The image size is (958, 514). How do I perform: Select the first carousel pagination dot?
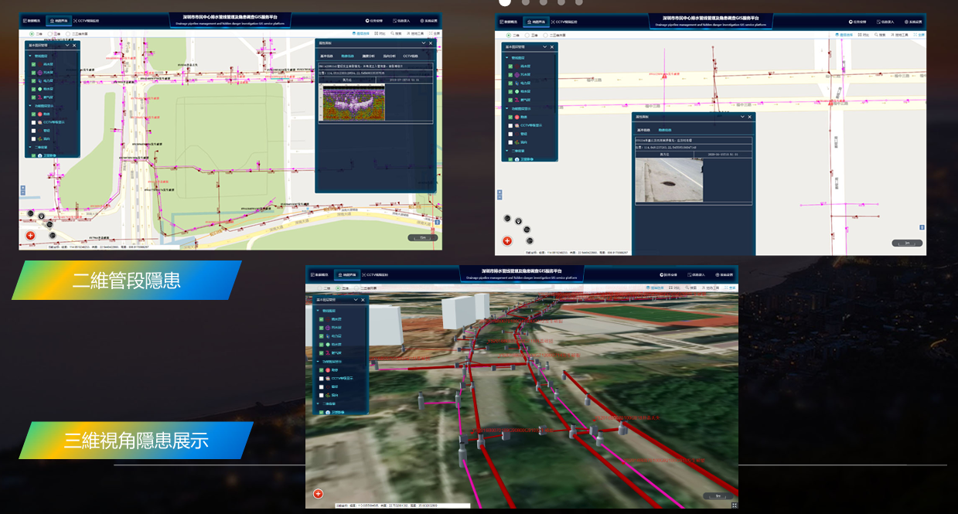[x=505, y=2]
